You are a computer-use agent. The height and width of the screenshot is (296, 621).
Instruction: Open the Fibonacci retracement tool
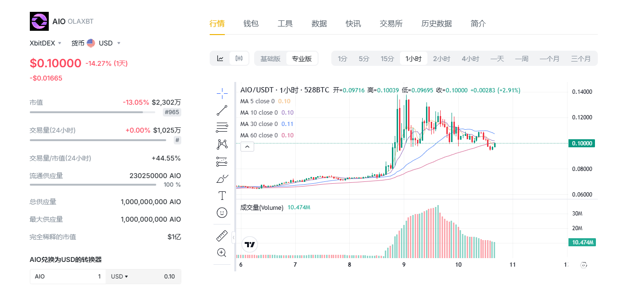[x=222, y=127]
